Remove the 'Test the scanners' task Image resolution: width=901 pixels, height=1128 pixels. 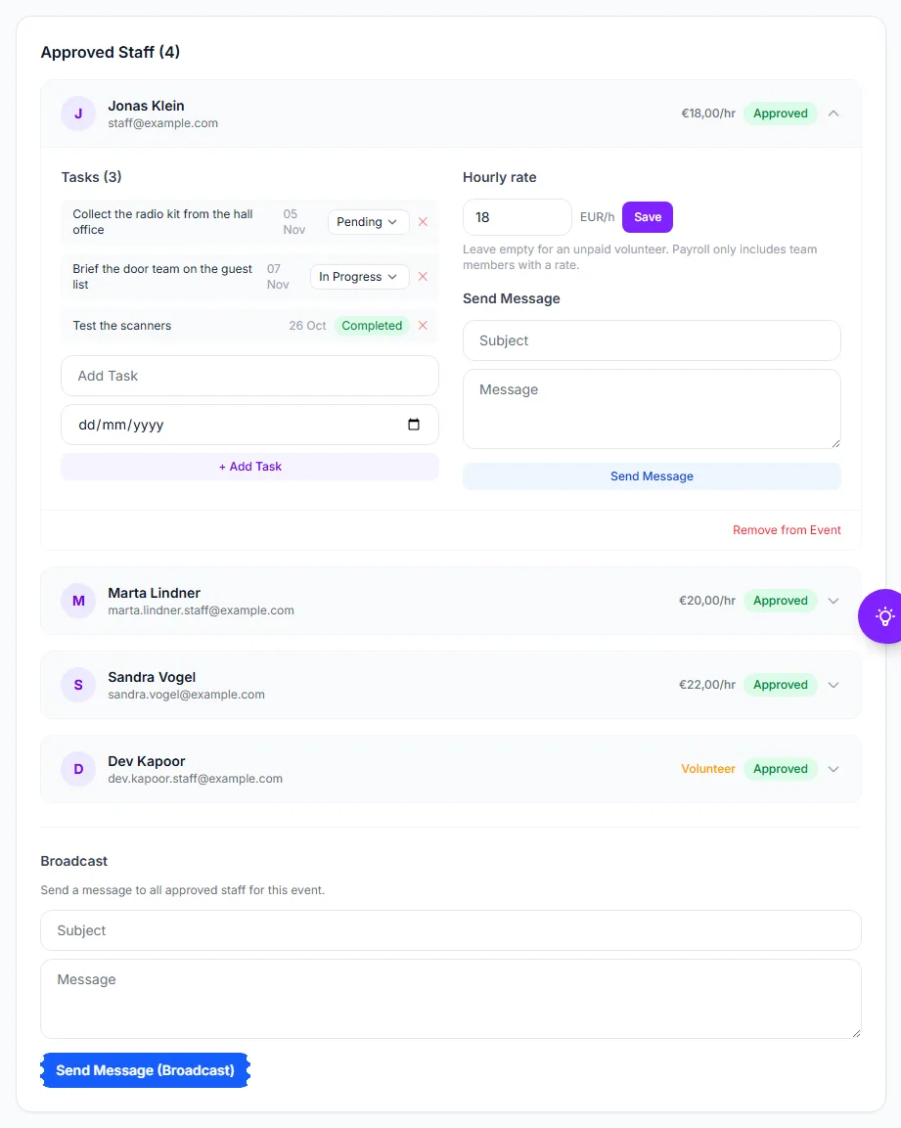tap(424, 325)
